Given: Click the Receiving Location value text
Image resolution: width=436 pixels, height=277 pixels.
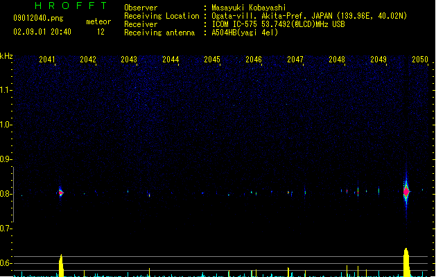Looking at the screenshot, I should pyautogui.click(x=309, y=16).
